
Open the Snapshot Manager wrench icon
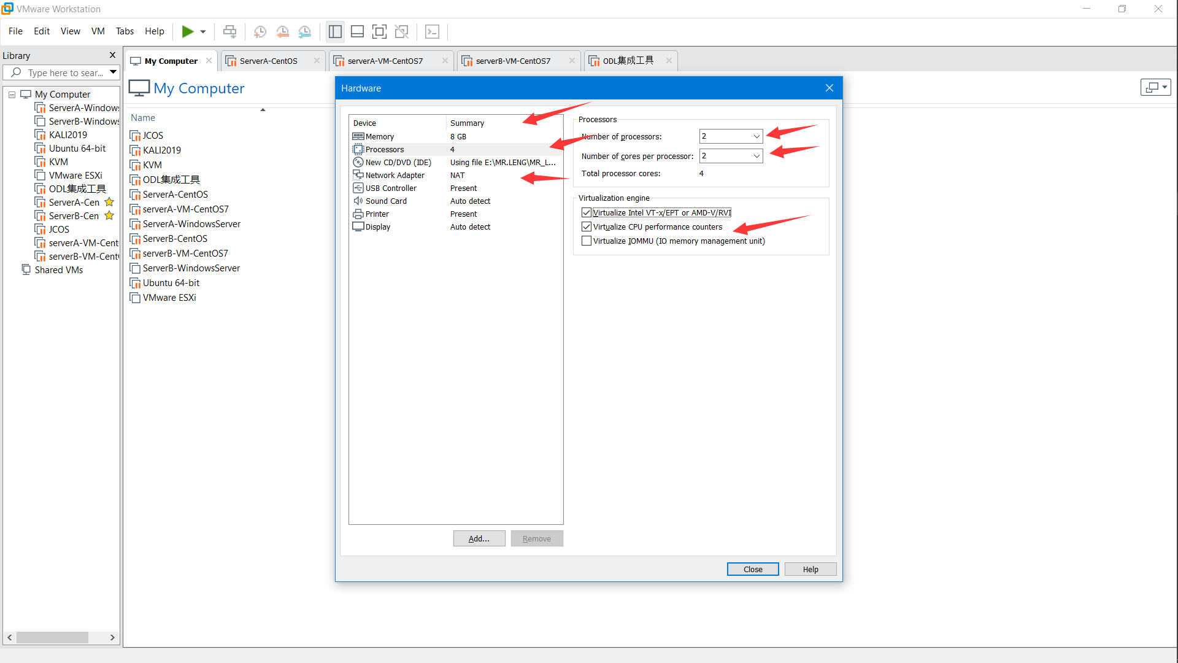tap(305, 31)
